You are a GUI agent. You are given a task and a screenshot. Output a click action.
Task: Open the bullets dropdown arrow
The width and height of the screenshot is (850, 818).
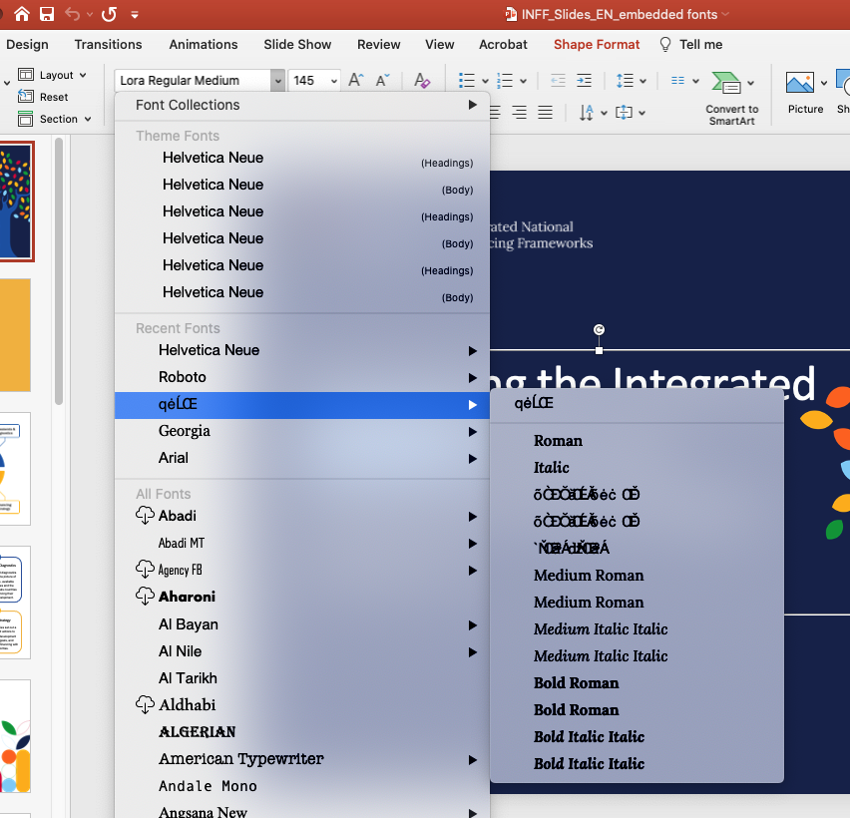485,82
